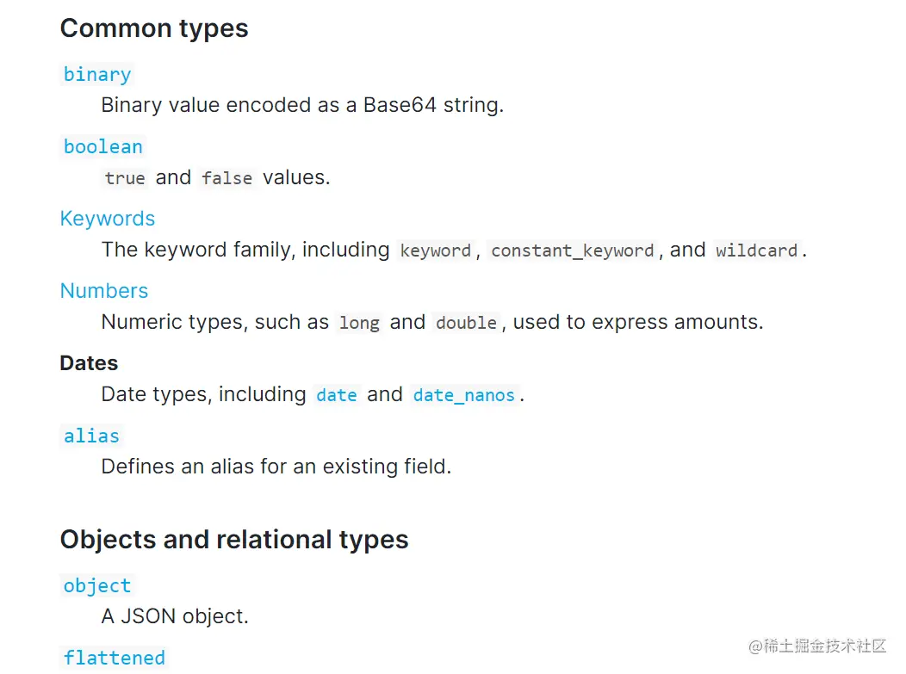Click the 'keyword' code snippet after 'including'
906x674 pixels.
tap(435, 250)
